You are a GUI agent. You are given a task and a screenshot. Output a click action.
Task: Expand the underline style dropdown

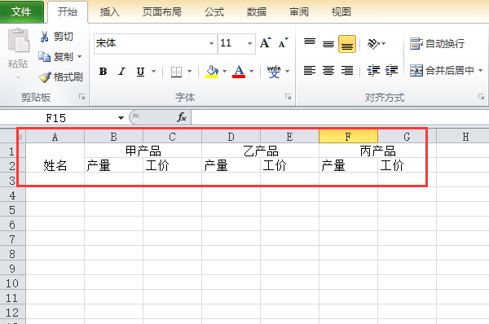point(153,72)
